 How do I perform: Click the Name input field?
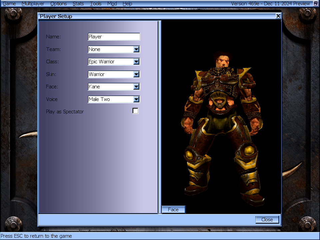pyautogui.click(x=114, y=37)
